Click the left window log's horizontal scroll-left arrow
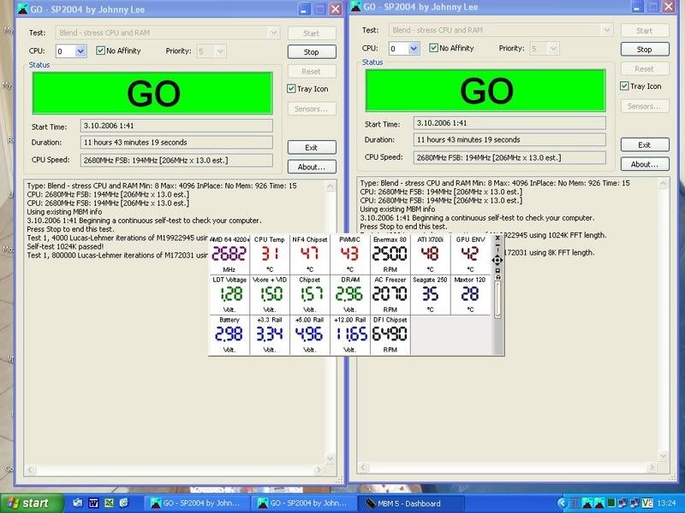 [30, 469]
